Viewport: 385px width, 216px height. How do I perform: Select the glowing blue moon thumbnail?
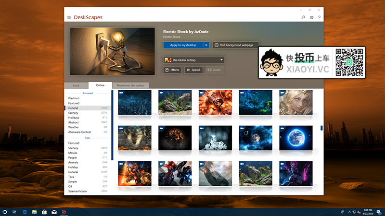point(295,139)
